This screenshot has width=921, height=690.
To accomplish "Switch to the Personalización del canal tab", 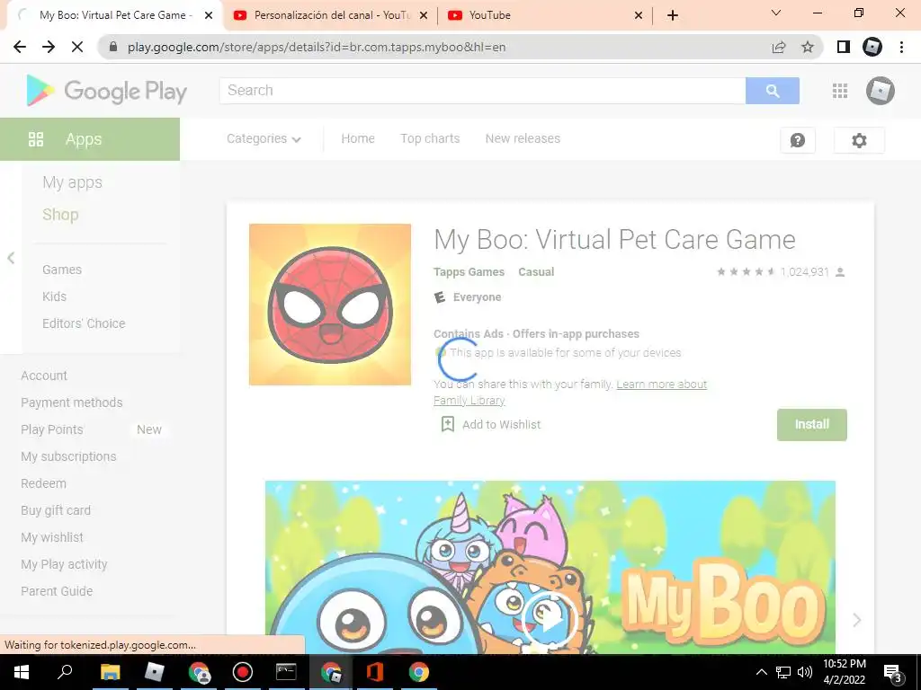I will (x=330, y=15).
